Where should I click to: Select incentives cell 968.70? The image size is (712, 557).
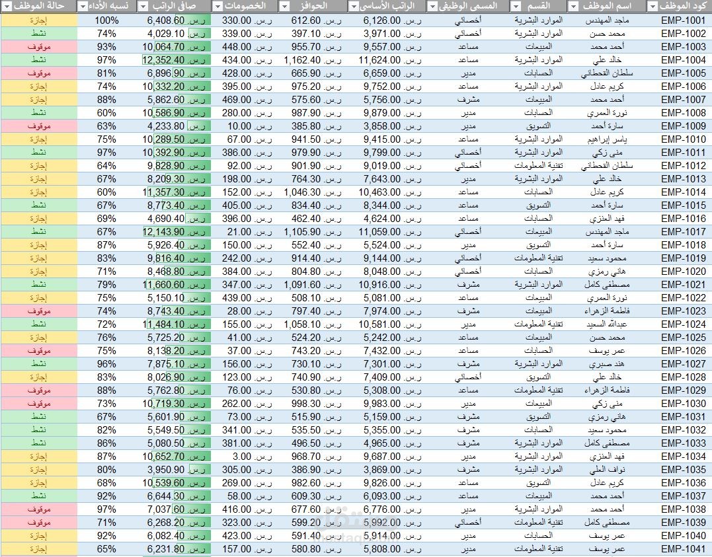[313, 456]
